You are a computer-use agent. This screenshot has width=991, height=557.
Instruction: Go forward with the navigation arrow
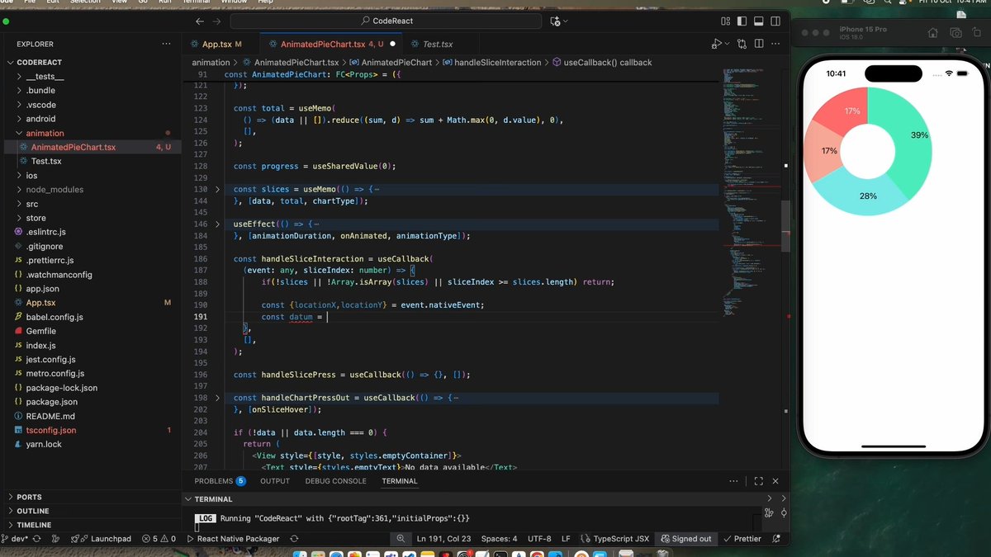point(216,21)
